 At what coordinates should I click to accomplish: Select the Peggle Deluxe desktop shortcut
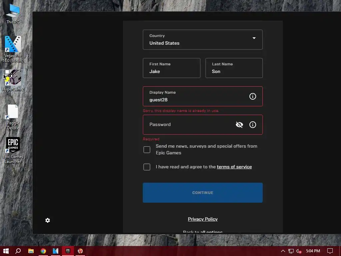[13, 117]
